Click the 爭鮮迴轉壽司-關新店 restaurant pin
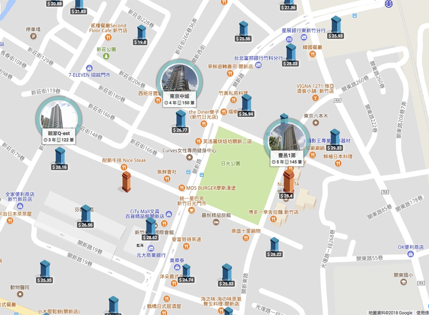429x315 pixels. pos(230,73)
